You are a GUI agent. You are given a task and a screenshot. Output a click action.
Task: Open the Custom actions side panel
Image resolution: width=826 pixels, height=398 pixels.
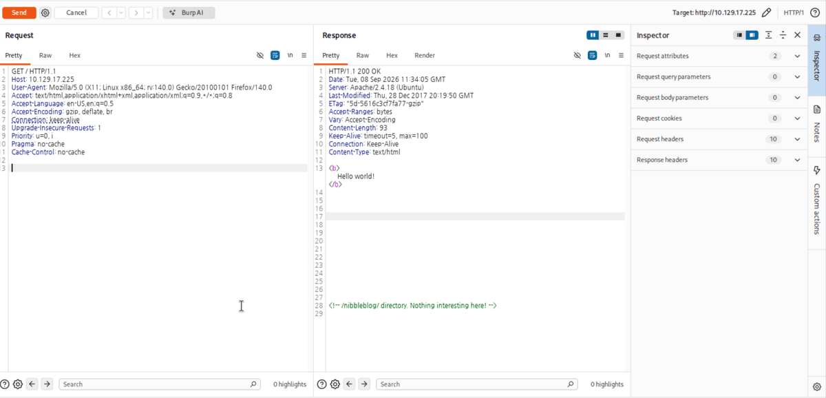coord(817,200)
